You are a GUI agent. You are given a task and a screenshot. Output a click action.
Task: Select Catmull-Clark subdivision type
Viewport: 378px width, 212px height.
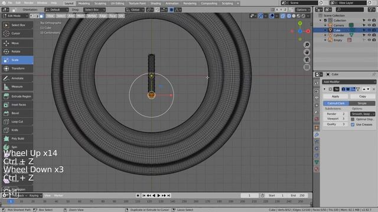(336, 104)
